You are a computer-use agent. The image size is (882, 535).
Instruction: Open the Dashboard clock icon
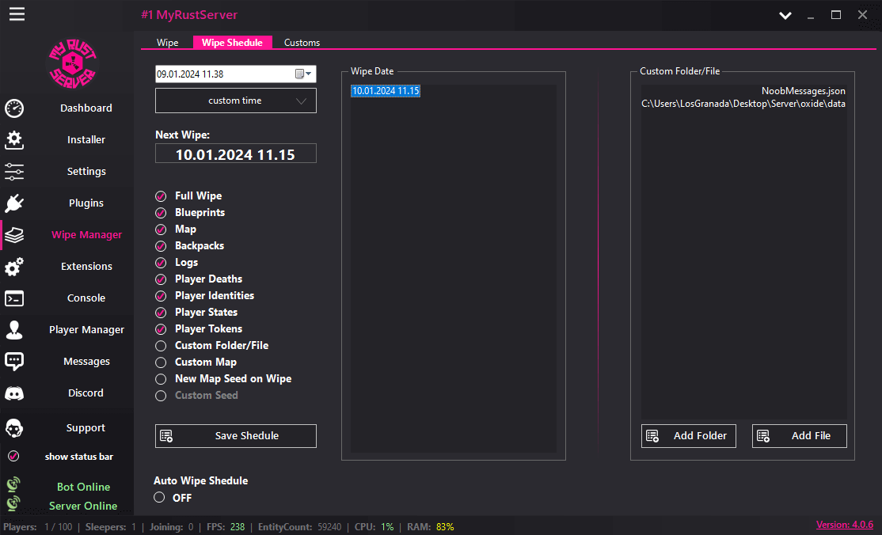[x=13, y=108]
